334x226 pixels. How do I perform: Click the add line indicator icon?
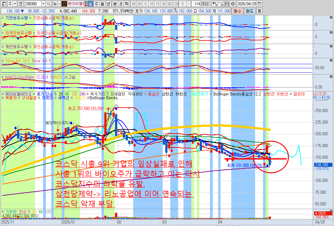click(221, 4)
